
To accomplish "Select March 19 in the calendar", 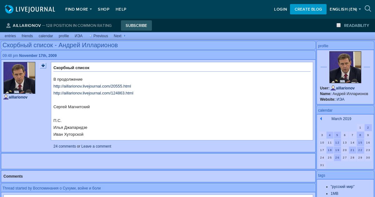I will pos(337,150).
